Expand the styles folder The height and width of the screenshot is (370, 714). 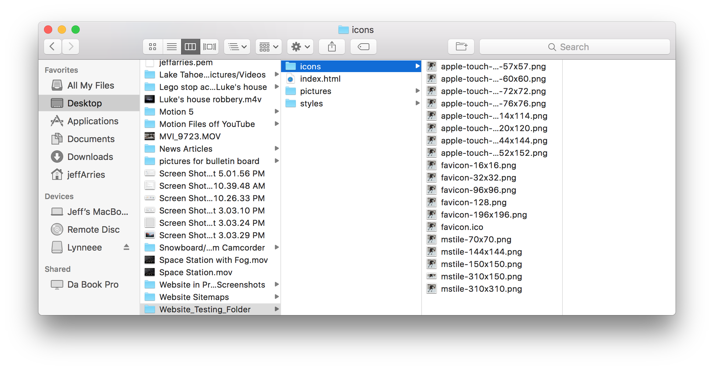tap(418, 103)
